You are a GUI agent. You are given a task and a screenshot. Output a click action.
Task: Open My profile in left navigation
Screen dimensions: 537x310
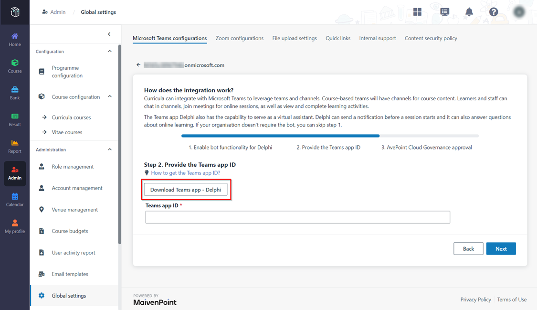coord(15,227)
